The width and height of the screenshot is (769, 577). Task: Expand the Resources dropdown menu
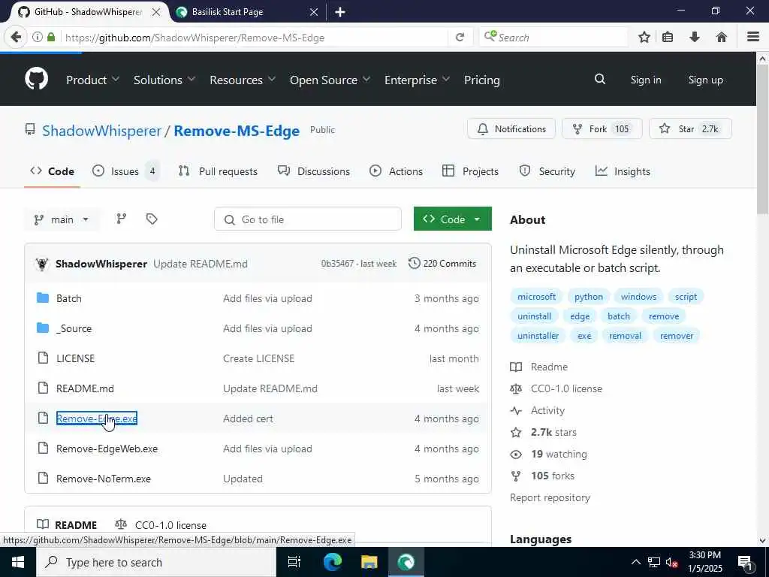[243, 80]
